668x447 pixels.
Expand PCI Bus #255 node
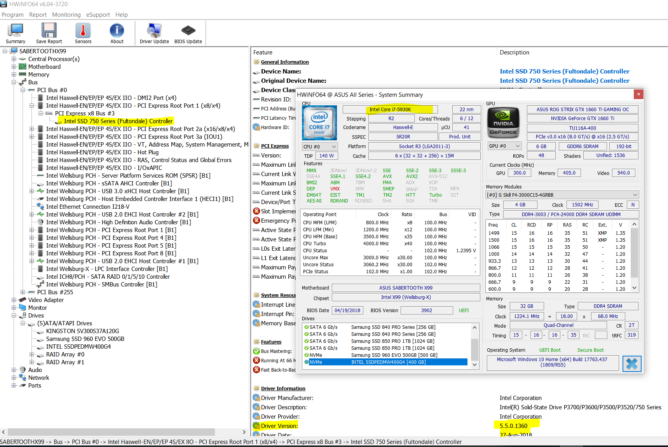[x=23, y=292]
